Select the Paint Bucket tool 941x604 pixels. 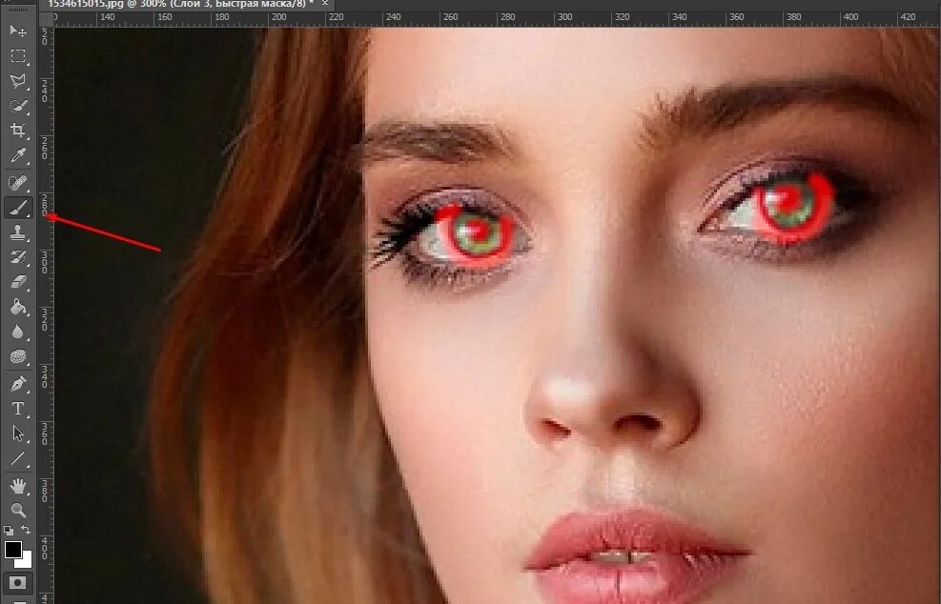tap(18, 307)
